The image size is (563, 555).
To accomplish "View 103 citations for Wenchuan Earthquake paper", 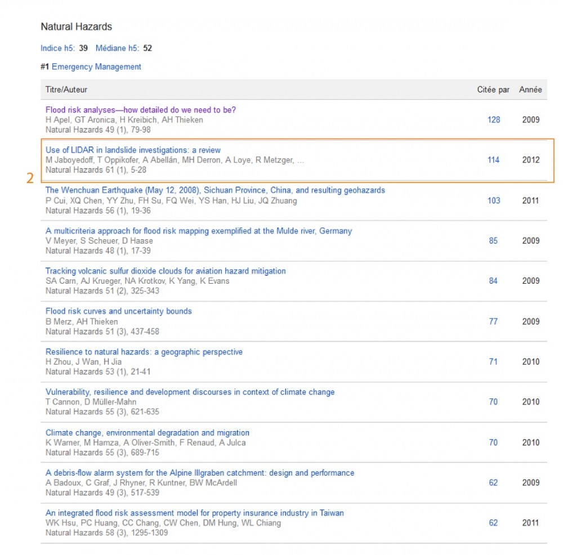I will tap(494, 200).
